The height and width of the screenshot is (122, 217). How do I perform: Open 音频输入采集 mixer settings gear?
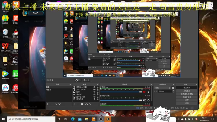(x=148, y=100)
